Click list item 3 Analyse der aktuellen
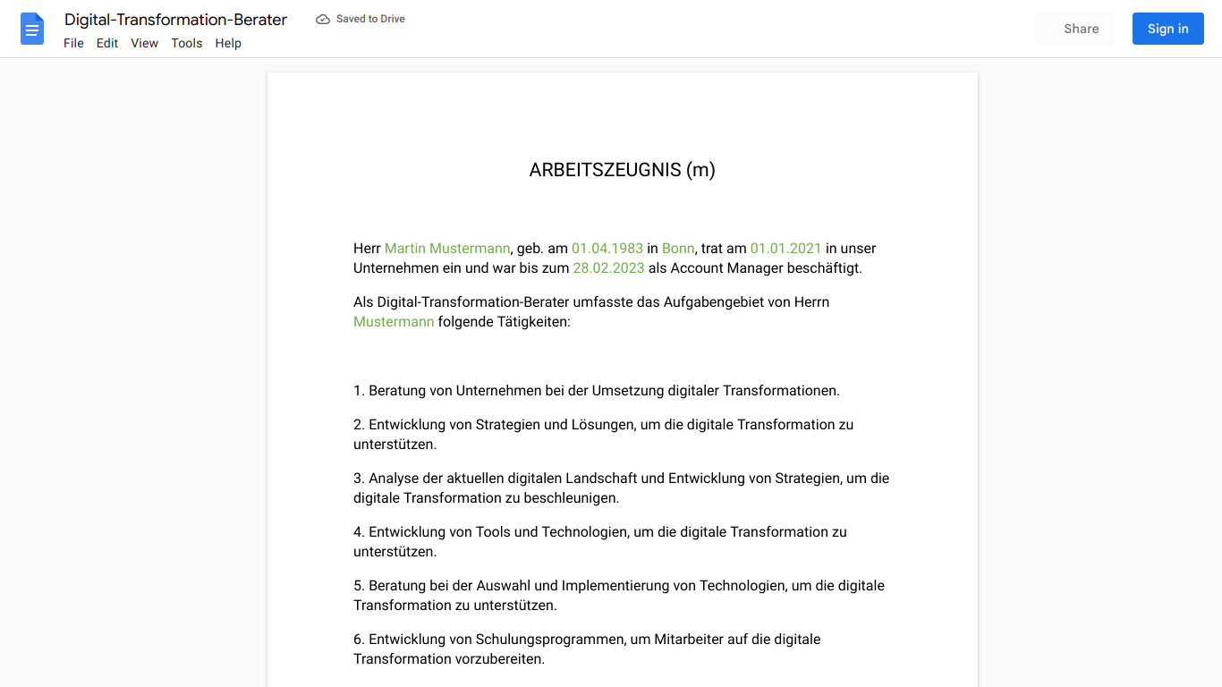 pyautogui.click(x=622, y=488)
